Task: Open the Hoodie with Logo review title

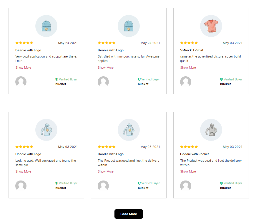Action: [x=28, y=154]
